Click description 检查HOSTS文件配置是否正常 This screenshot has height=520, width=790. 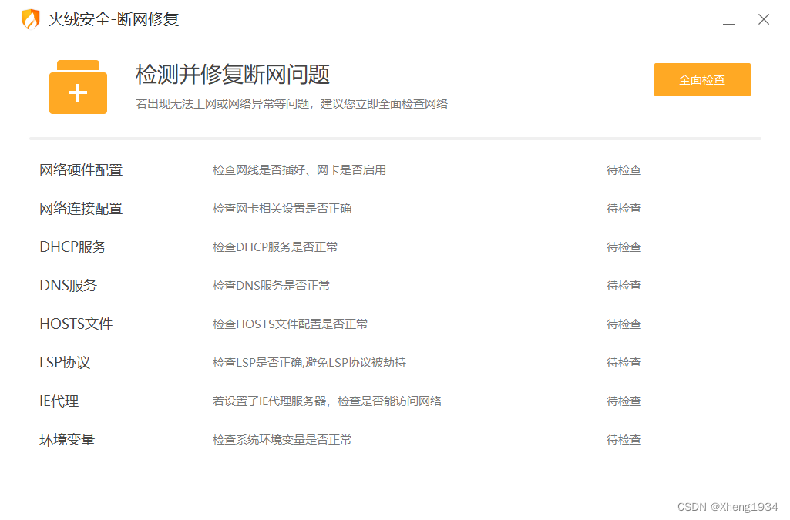[291, 324]
